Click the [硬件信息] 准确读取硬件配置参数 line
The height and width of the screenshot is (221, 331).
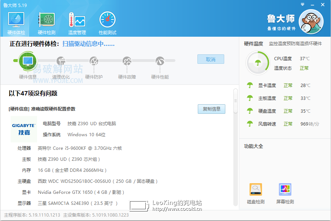point(42,109)
